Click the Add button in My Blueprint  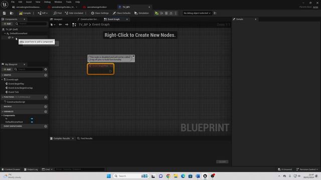(7, 69)
